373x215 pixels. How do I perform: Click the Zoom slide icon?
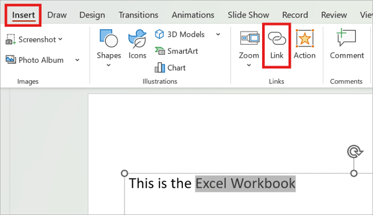point(249,38)
